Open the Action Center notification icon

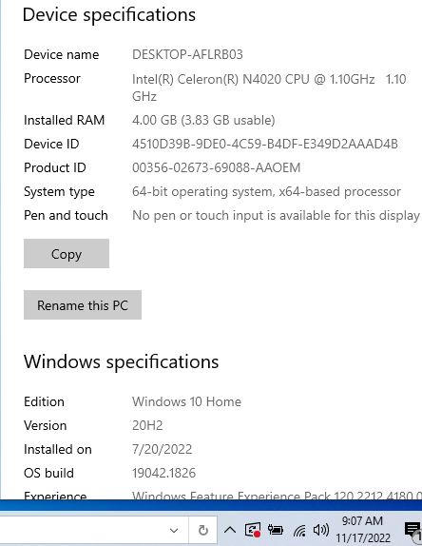coord(412,530)
